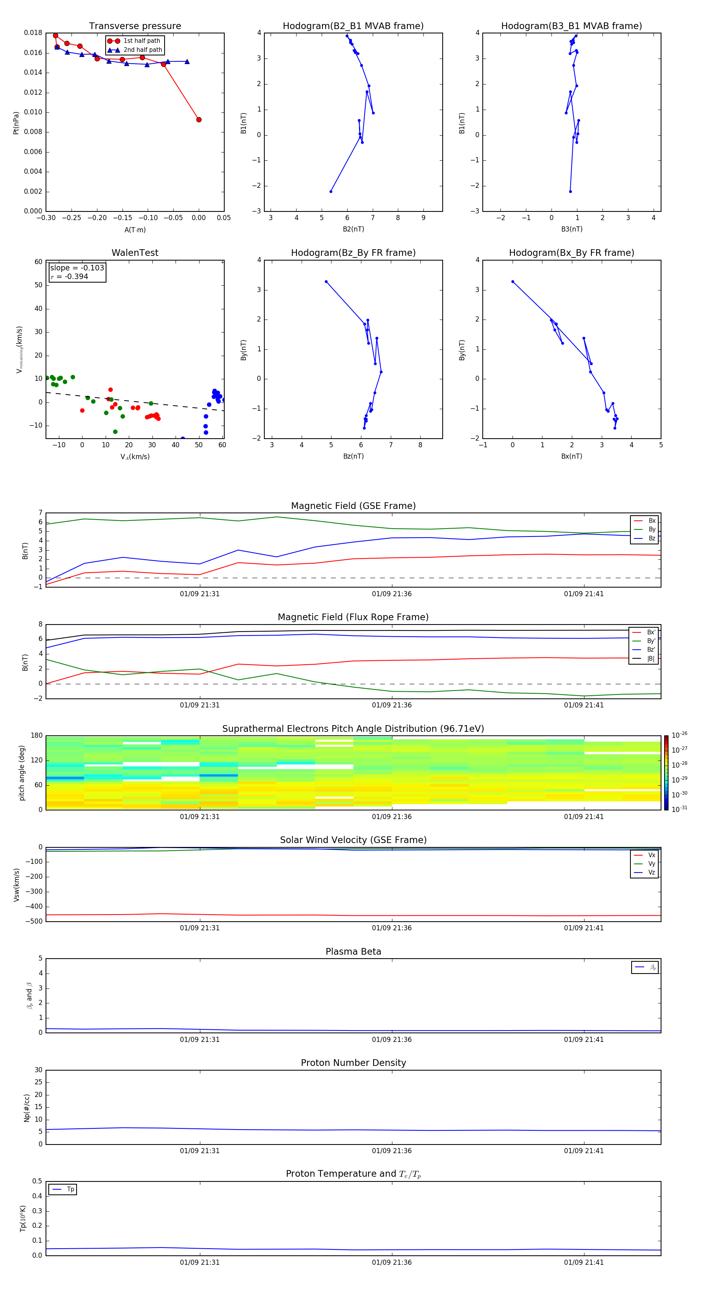The image size is (707, 1297).
Task: Click '01/09 21:41' tick under pitch angle plot
Action: (584, 817)
